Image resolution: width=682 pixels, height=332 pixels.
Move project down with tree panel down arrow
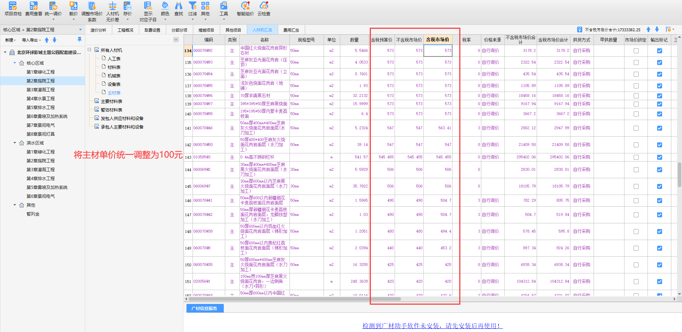pos(55,40)
